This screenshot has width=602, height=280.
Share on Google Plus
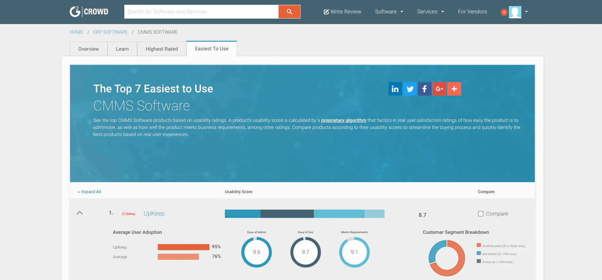[439, 89]
